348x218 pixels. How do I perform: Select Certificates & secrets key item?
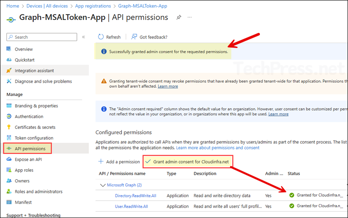pos(35,127)
